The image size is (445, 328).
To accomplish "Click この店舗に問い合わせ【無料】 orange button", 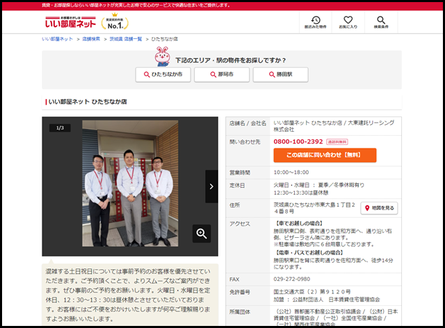I will pyautogui.click(x=325, y=155).
